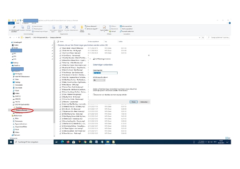Click 'Nichts auswählen' in the ribbon
This screenshot has width=240, height=169.
[126, 29]
